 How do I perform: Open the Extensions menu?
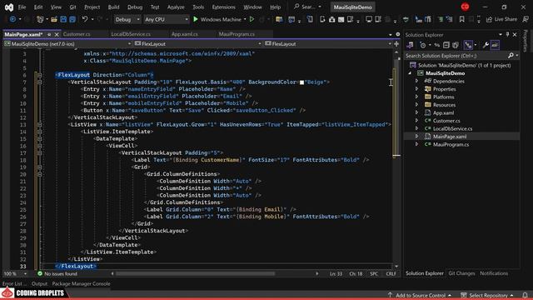pos(223,7)
